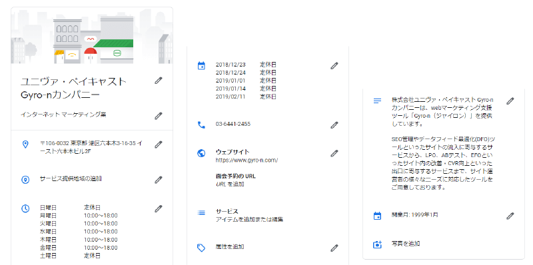Click description paragraph starting 株式会社ユニヴァ

tap(442, 112)
